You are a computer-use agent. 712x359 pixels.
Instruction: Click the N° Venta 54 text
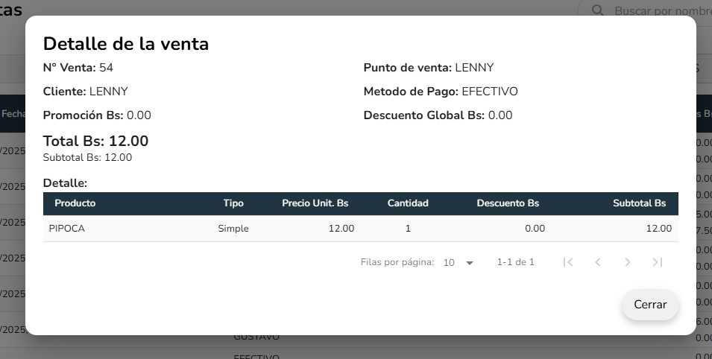pos(78,68)
